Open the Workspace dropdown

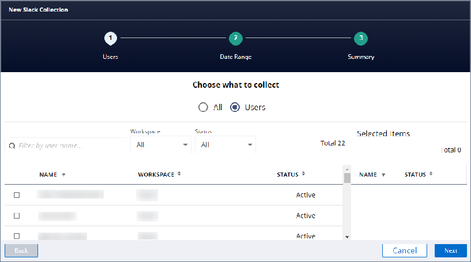tap(161, 145)
